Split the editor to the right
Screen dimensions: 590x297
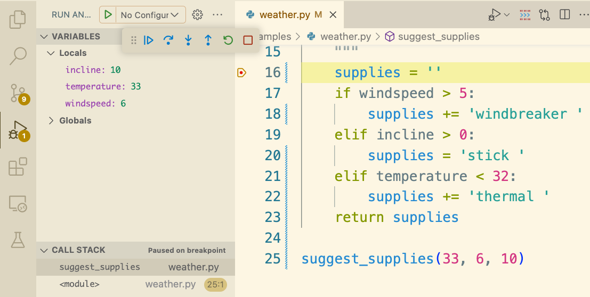click(x=565, y=15)
